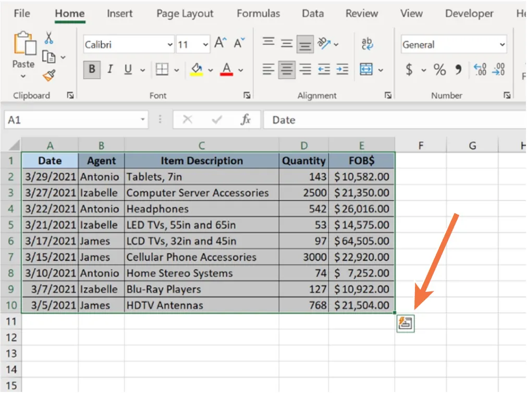Image resolution: width=527 pixels, height=393 pixels.
Task: Open the Font Color dropdown arrow
Action: (240, 69)
